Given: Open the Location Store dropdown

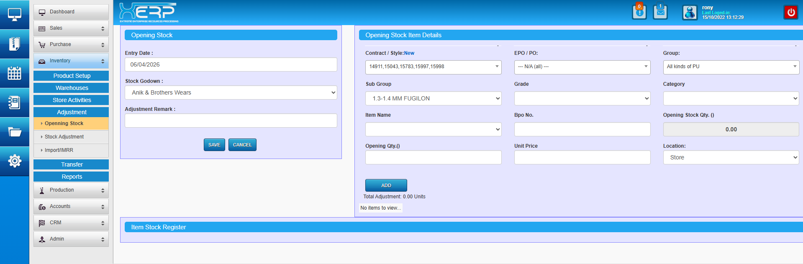Looking at the screenshot, I should tap(731, 157).
